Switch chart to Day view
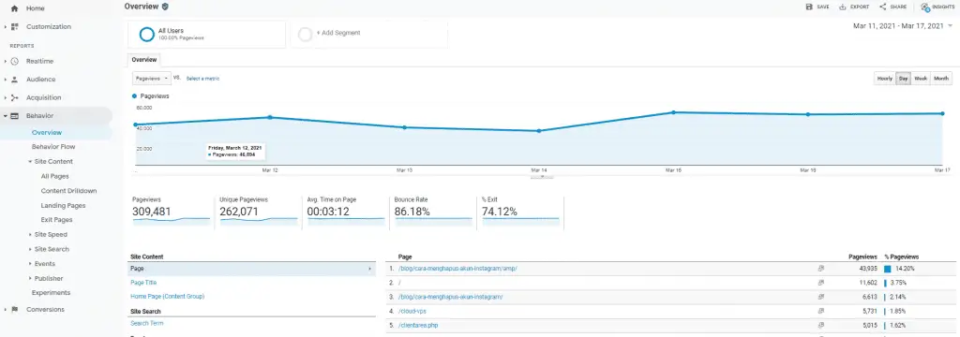 click(903, 79)
